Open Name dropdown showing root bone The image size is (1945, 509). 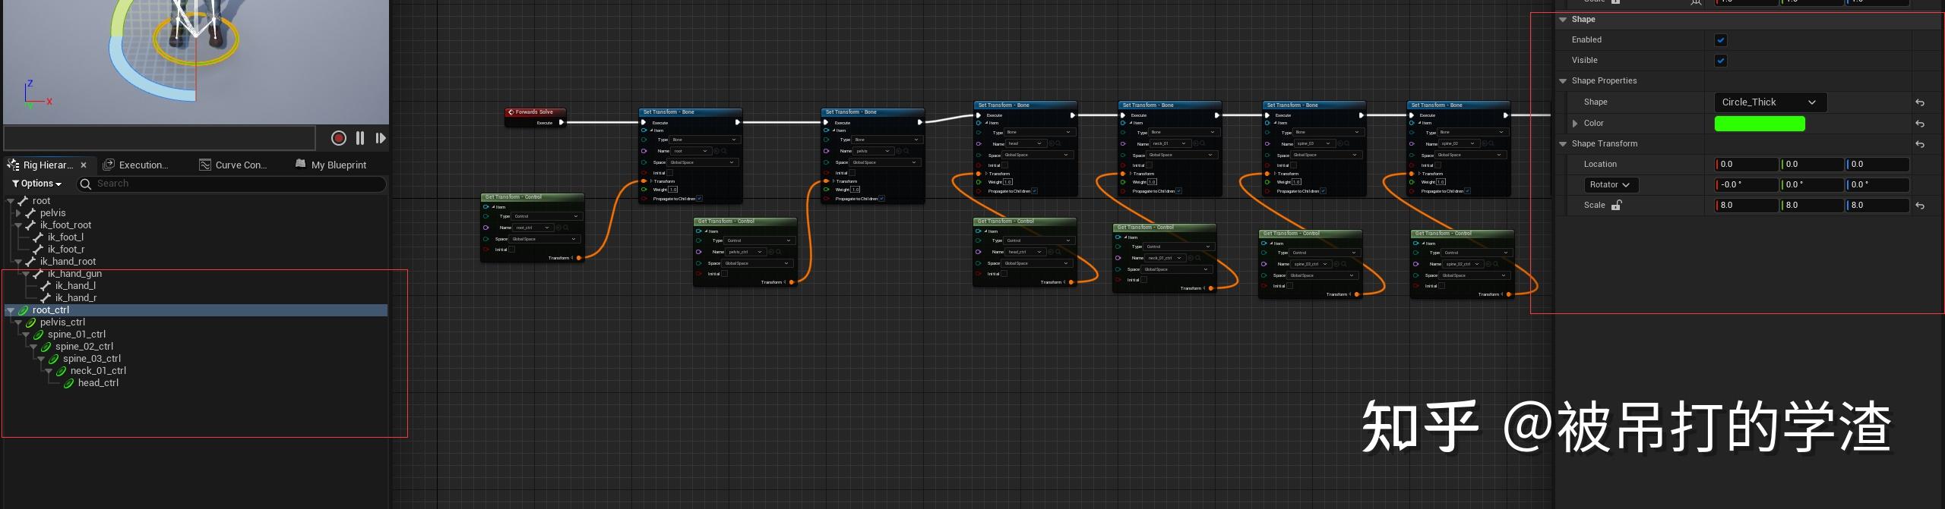coord(691,151)
